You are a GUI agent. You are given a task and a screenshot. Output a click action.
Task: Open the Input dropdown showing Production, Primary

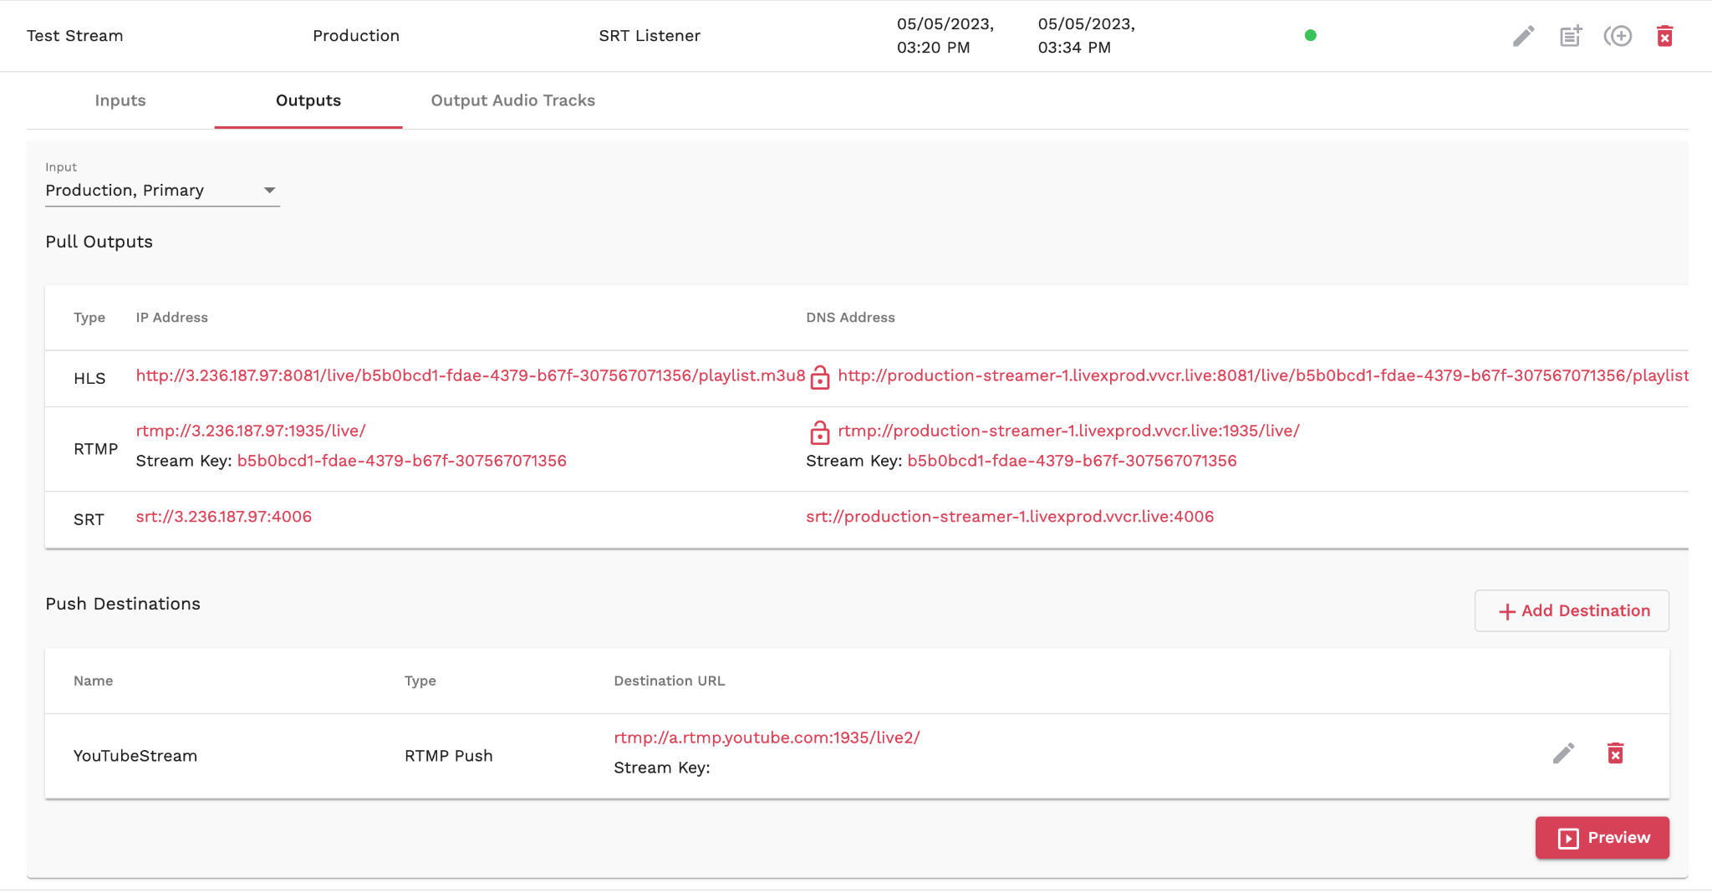tap(161, 191)
